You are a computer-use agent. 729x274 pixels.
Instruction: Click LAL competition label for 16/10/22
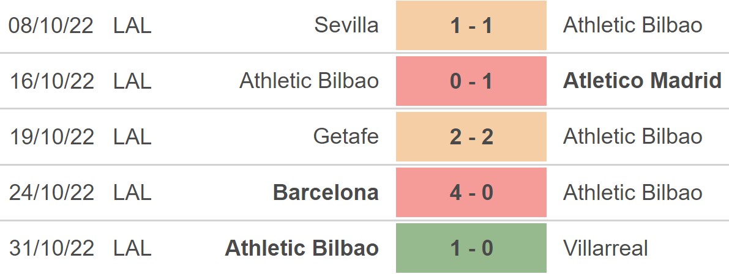[132, 81]
